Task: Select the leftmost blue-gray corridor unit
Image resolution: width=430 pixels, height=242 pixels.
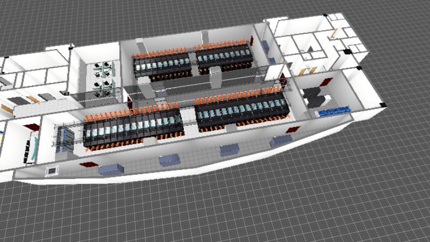Action: 111,169
